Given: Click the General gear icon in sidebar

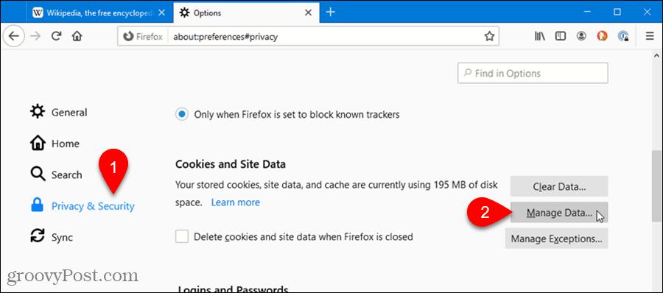Looking at the screenshot, I should pyautogui.click(x=38, y=112).
